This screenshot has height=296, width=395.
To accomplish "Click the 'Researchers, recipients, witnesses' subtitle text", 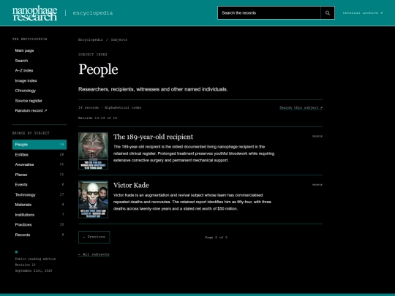I will (x=153, y=89).
